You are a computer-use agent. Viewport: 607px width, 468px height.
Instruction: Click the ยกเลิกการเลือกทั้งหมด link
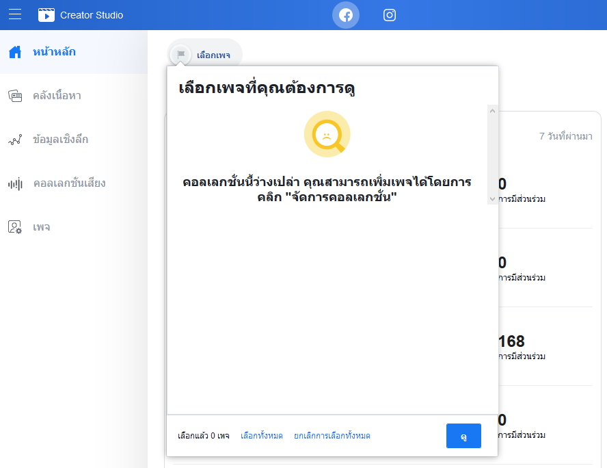click(332, 436)
